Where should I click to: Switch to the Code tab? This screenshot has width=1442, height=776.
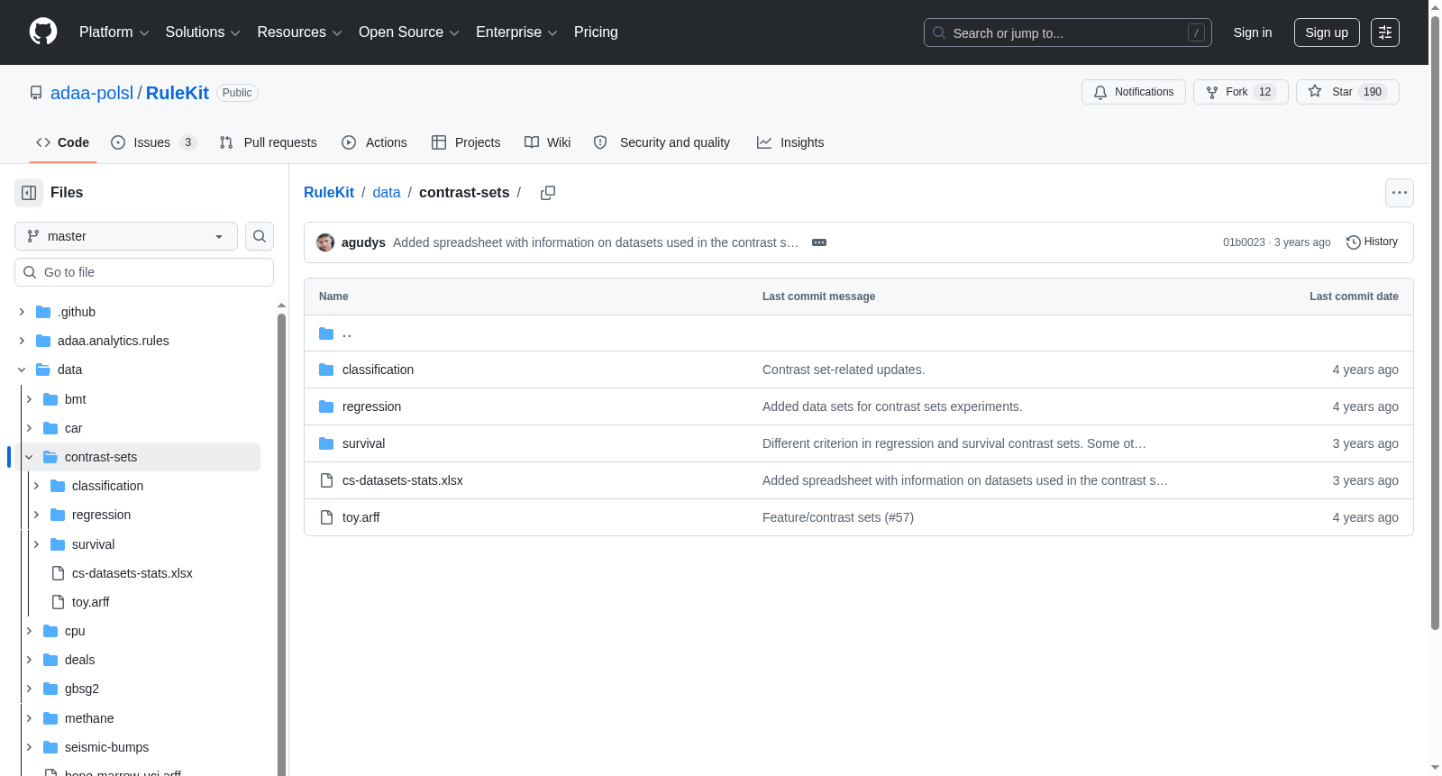pyautogui.click(x=63, y=142)
